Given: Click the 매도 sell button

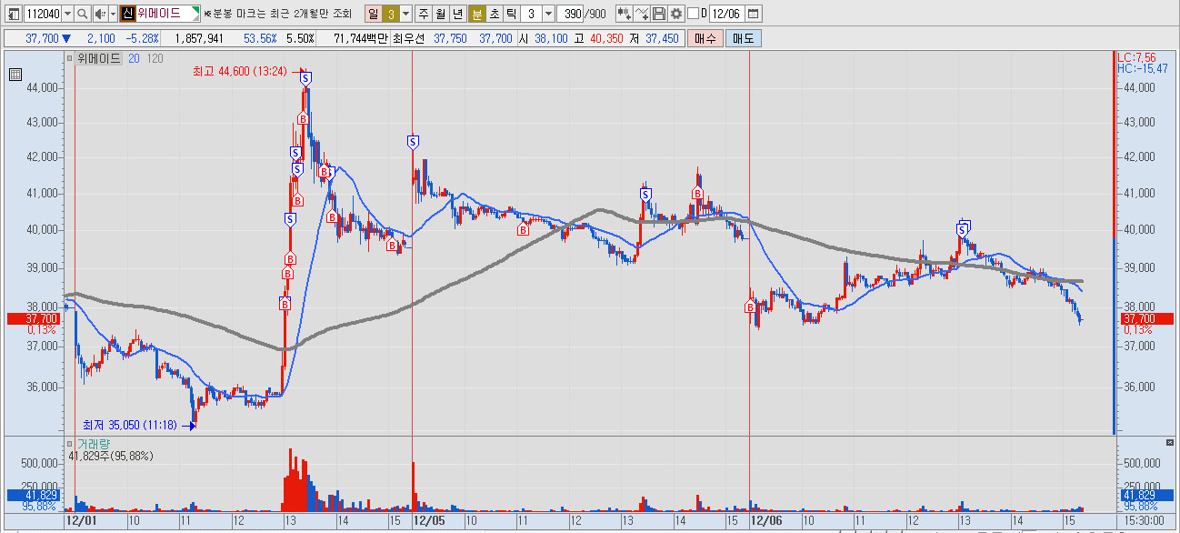Looking at the screenshot, I should tap(743, 38).
